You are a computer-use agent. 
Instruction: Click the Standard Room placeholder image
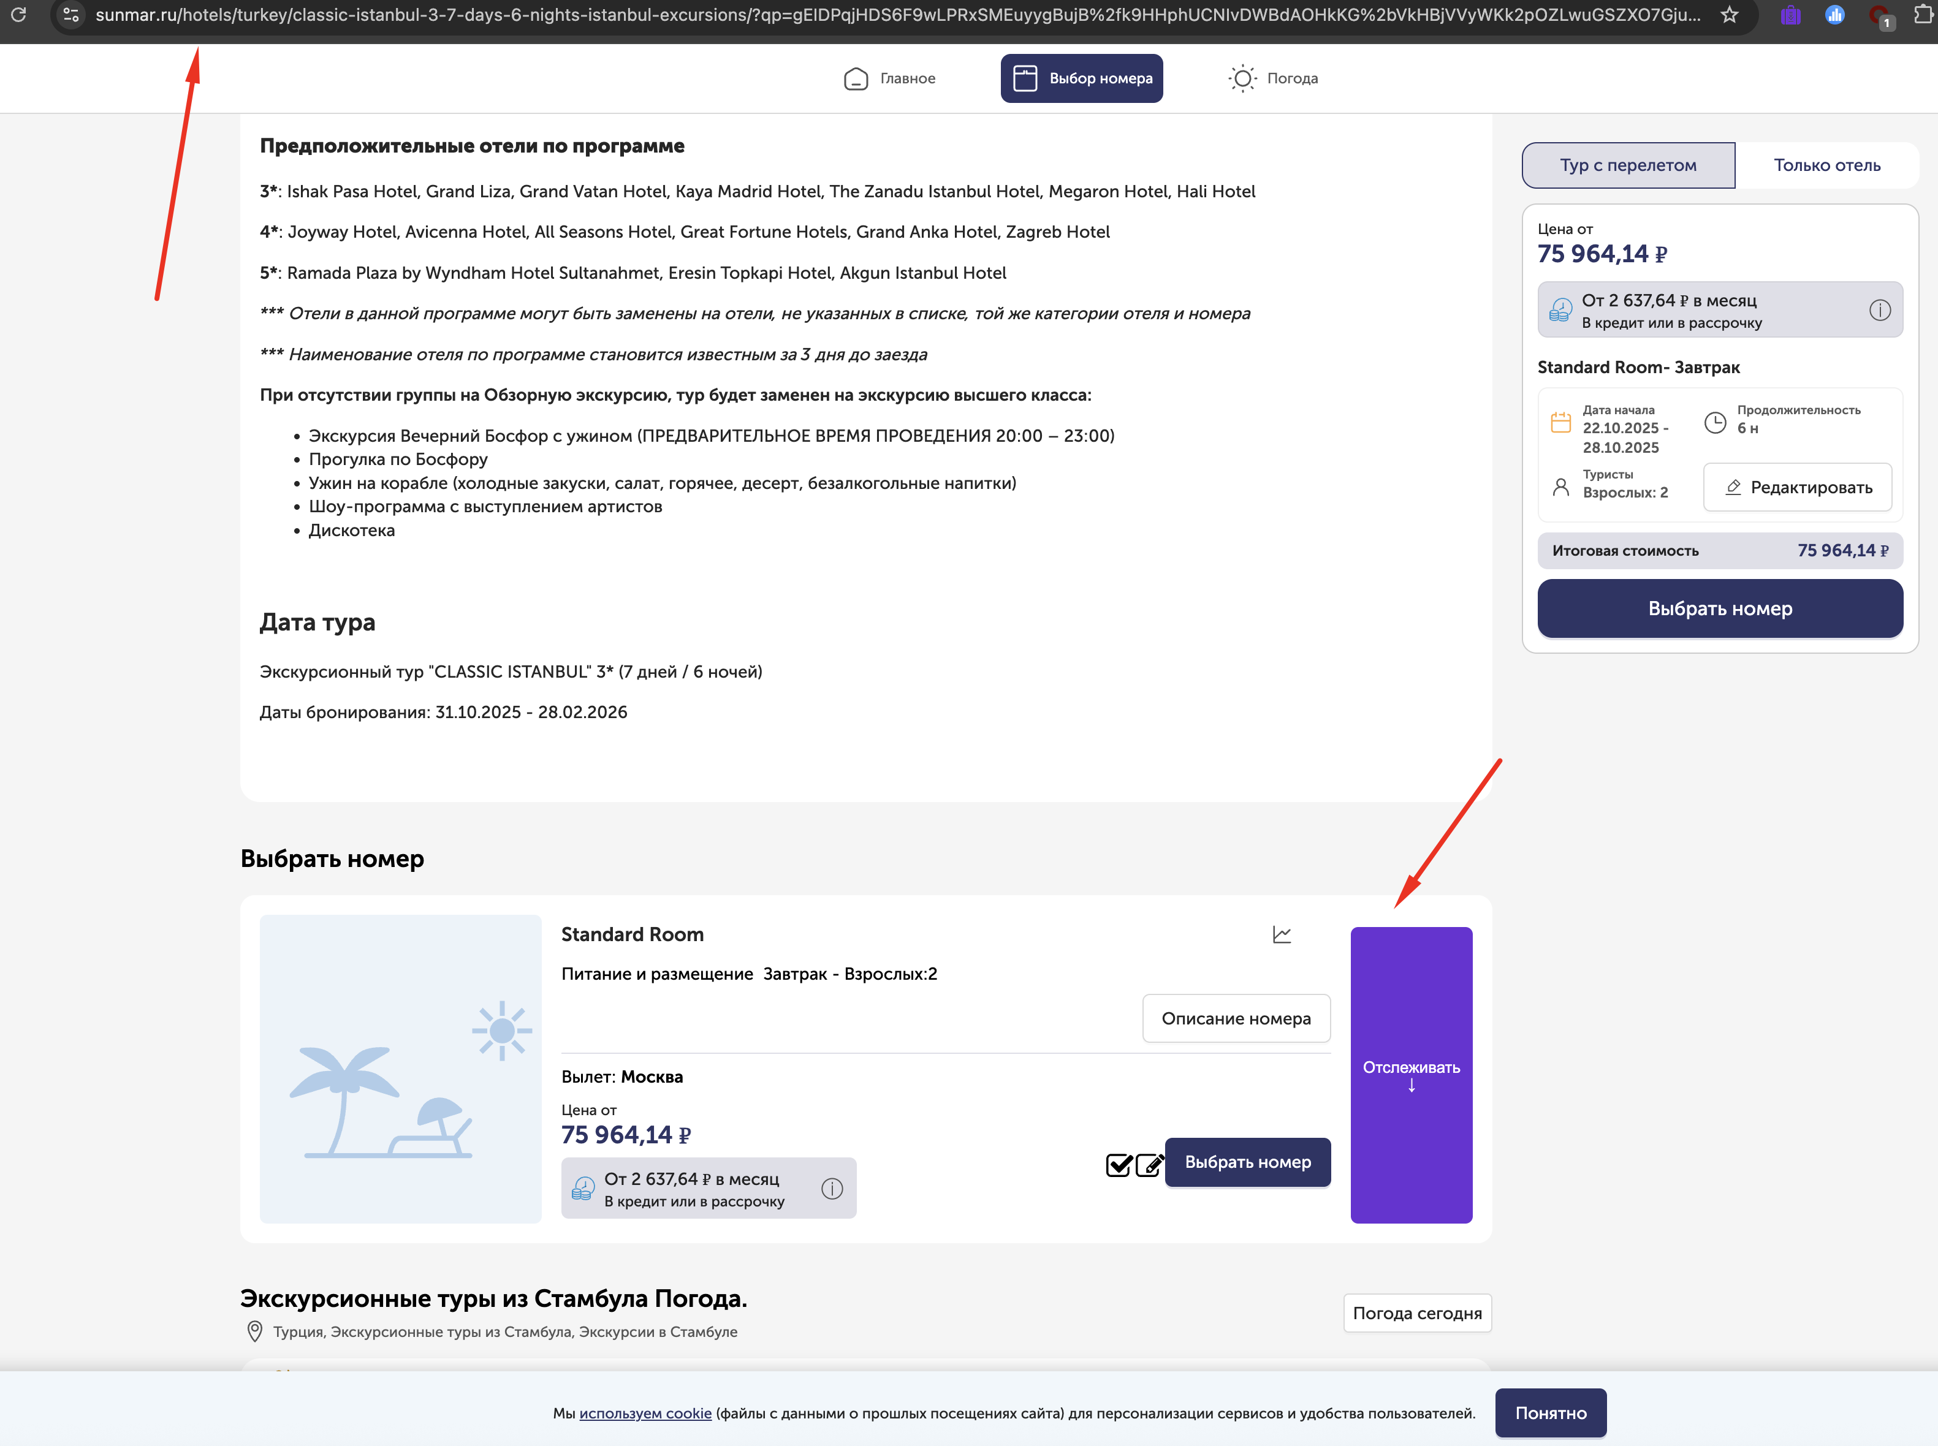point(401,1069)
